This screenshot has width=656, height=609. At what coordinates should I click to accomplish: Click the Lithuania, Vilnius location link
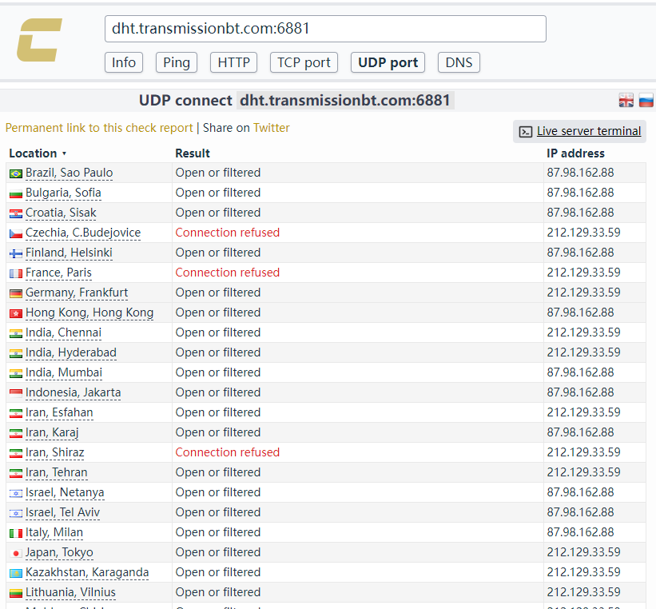click(x=70, y=592)
